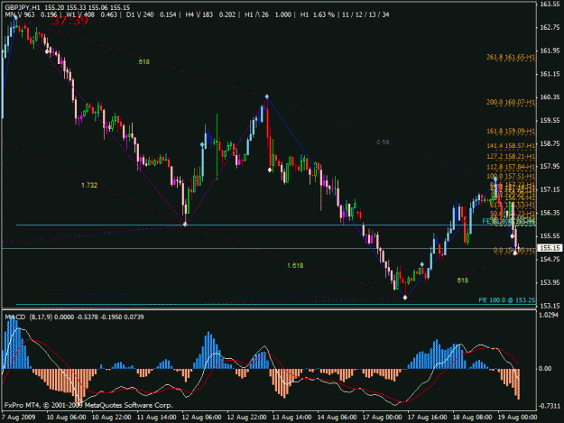Click the '14 Aug 06:00' time label
The height and width of the screenshot is (423, 564).
coord(337,417)
